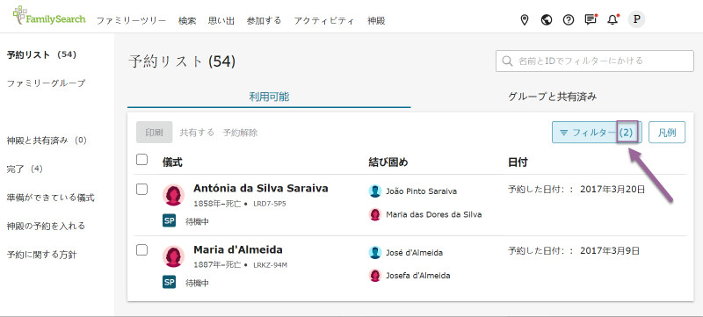Open the ファミリーツリー menu
Screen dimensions: 703x317
coord(131,20)
